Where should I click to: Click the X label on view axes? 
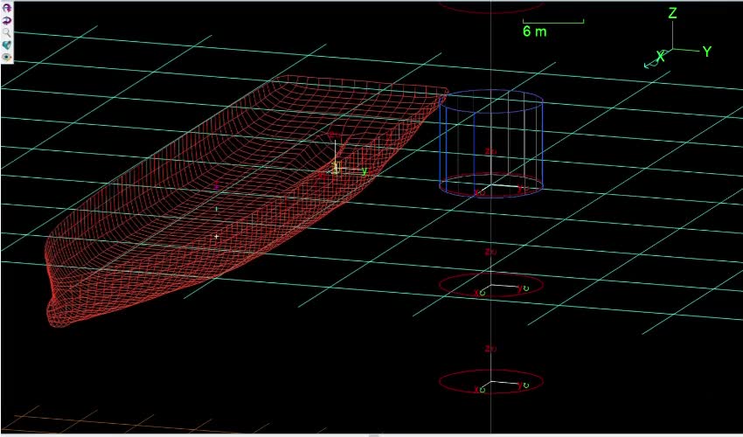(x=660, y=56)
